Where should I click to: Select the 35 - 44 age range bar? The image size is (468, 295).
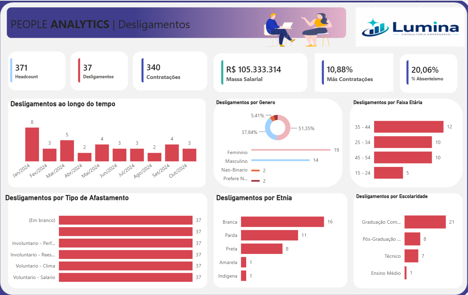tap(408, 127)
